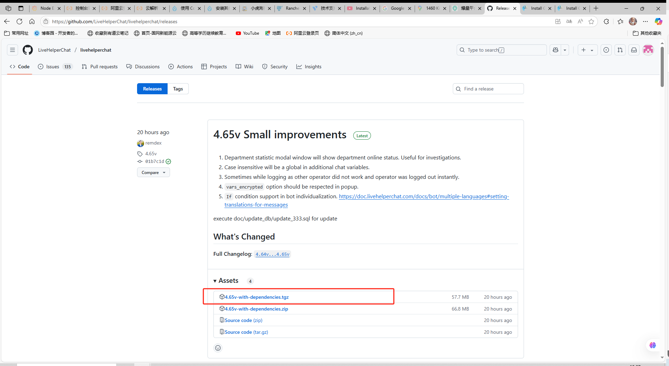
Task: Click the browser back arrow
Action: click(x=7, y=21)
